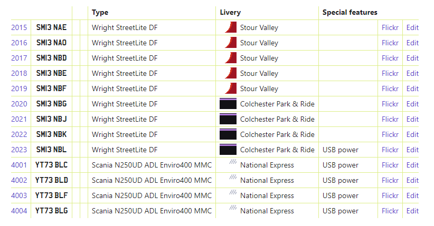Open Flickr link for vehicle 2016

pos(390,43)
